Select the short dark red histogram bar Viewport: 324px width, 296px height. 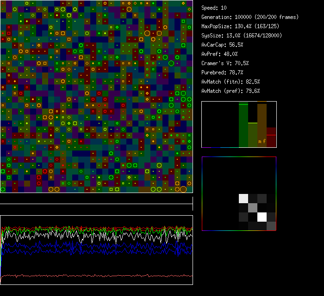tap(271, 138)
